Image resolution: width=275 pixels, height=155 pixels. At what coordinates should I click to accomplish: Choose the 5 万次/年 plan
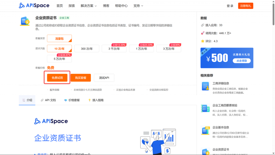pyautogui.click(x=59, y=59)
